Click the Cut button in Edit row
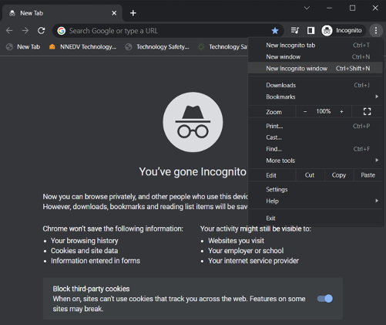The width and height of the screenshot is (386, 325). [x=310, y=175]
